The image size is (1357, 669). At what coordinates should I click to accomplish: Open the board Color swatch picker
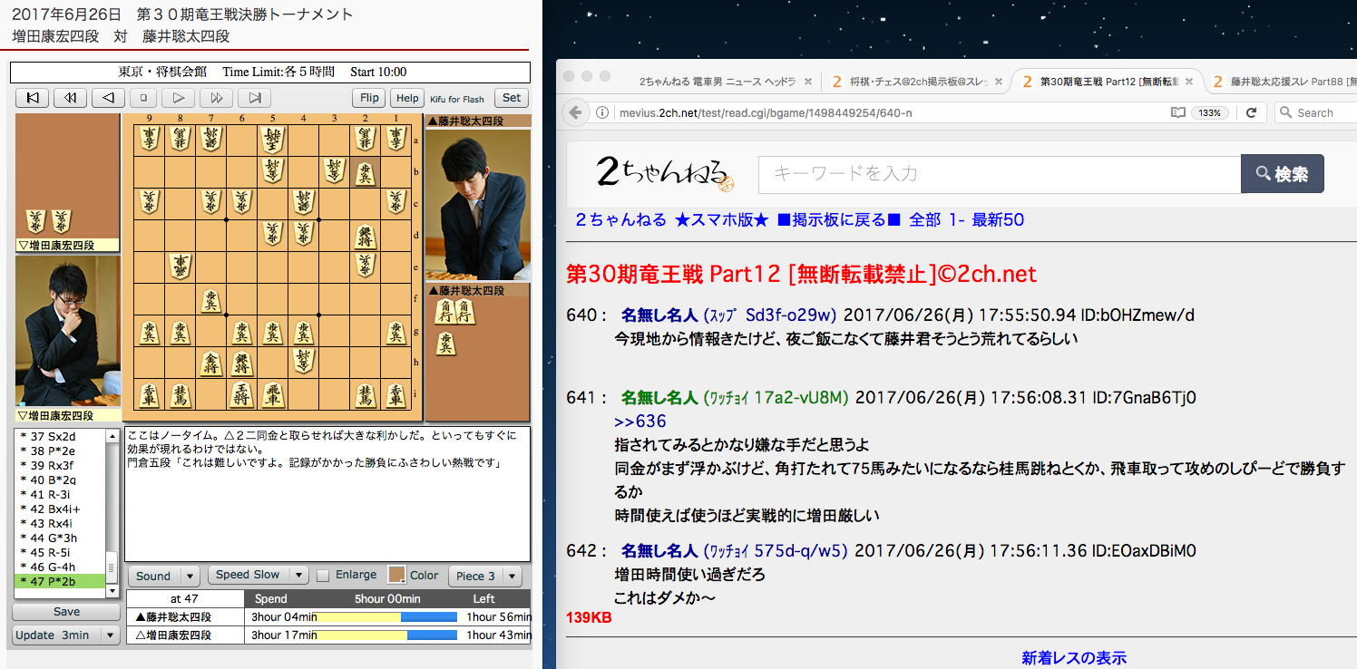[x=396, y=575]
